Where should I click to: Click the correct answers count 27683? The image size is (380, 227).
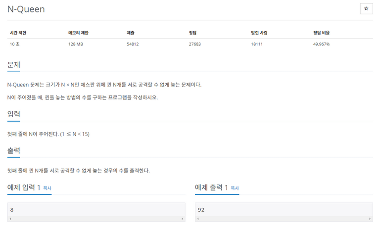[x=195, y=44]
